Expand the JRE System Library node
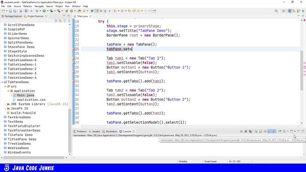This screenshot has width=306, height=172. coord(5,104)
